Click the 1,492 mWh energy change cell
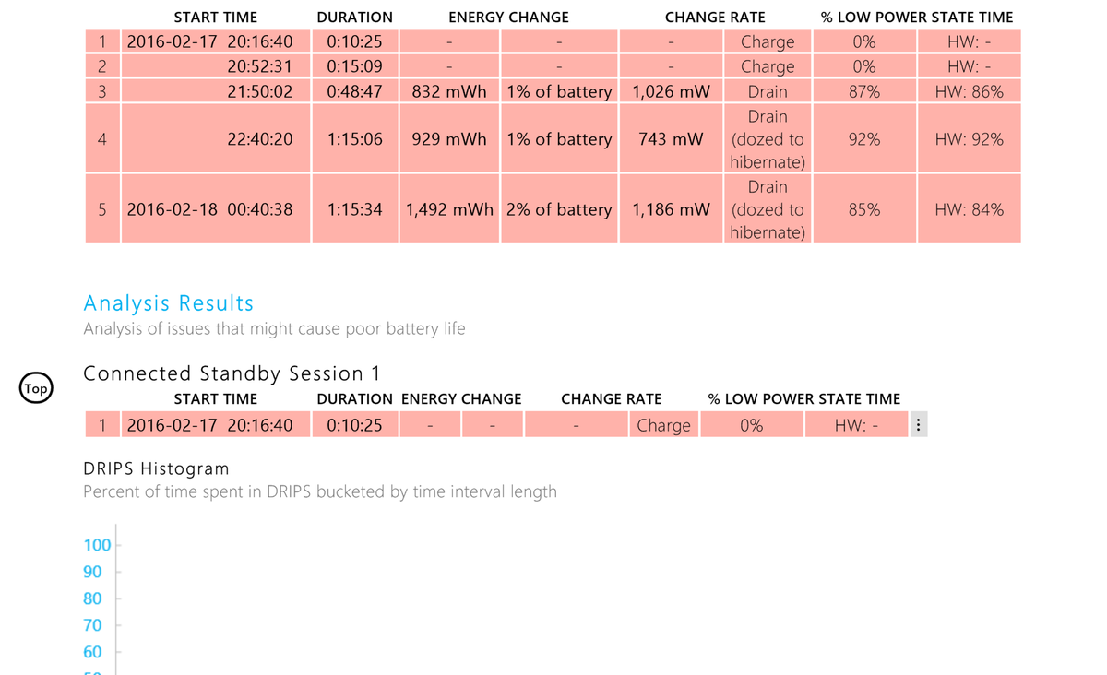Screen dimensions: 1107x675 449,208
